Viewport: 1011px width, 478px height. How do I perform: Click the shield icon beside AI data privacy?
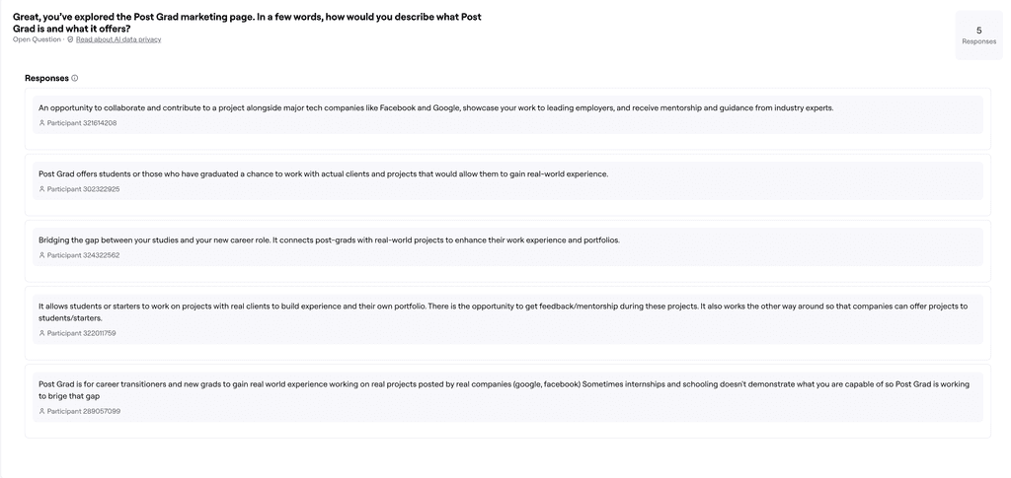[70, 39]
